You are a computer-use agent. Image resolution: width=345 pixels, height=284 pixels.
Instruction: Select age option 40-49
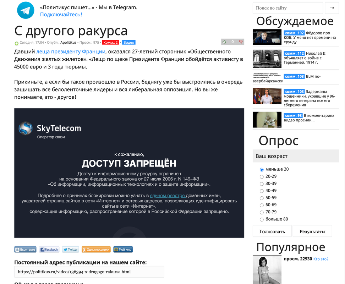click(x=262, y=191)
